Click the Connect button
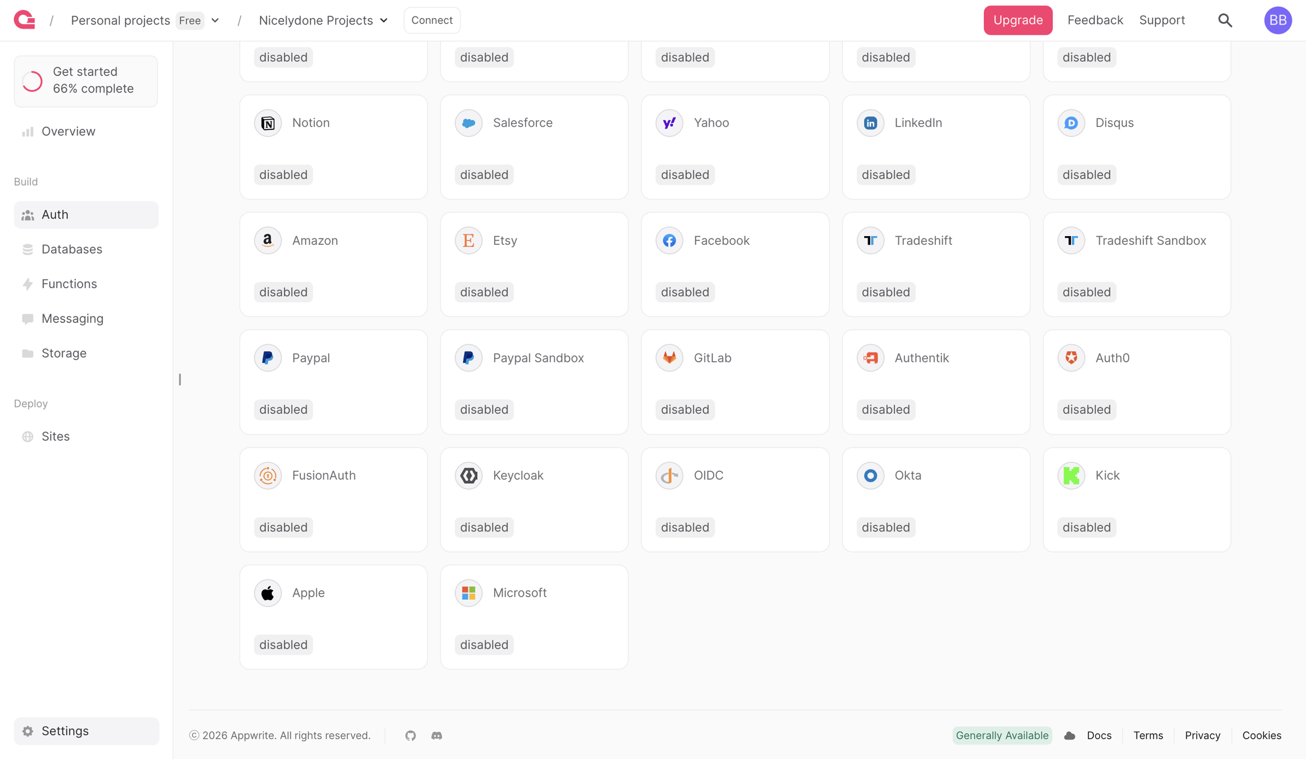 432,20
